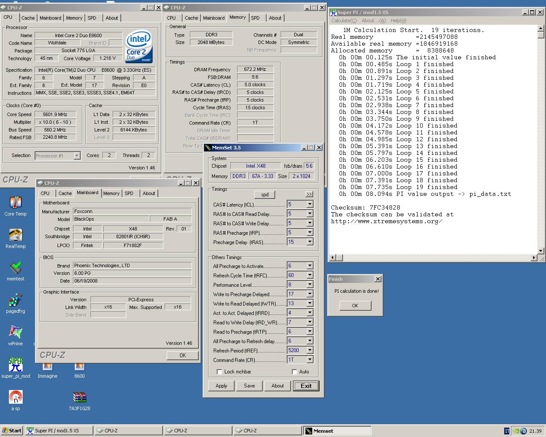Open the Calculate menu in Super PI
This screenshot has width=546, height=437.
click(344, 20)
